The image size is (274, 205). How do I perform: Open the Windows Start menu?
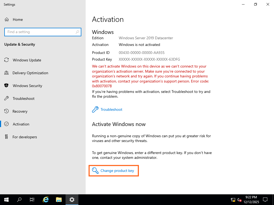pos(6,199)
